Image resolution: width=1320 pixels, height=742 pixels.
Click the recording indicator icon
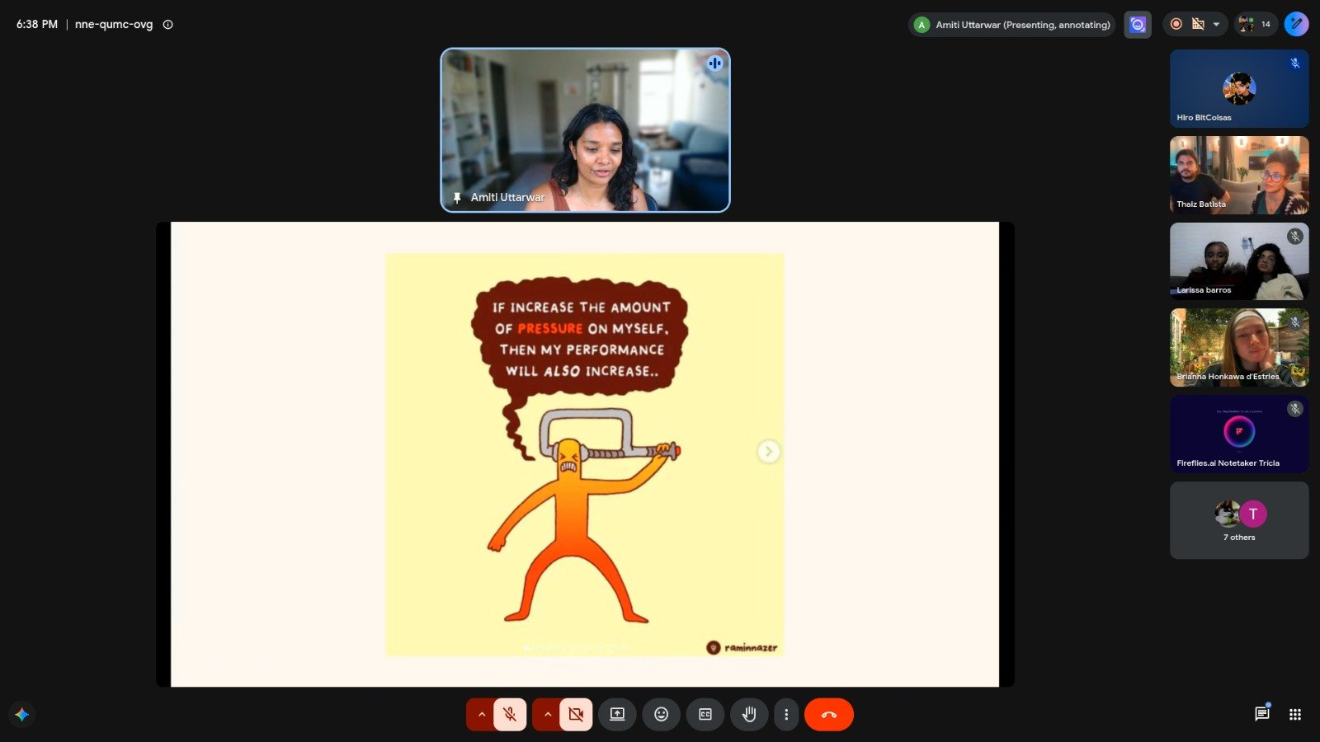[1176, 24]
